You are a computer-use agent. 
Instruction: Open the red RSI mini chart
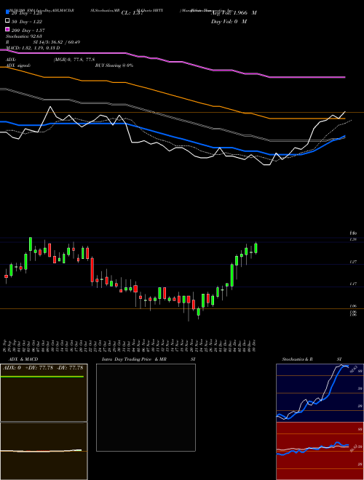(x=320, y=451)
